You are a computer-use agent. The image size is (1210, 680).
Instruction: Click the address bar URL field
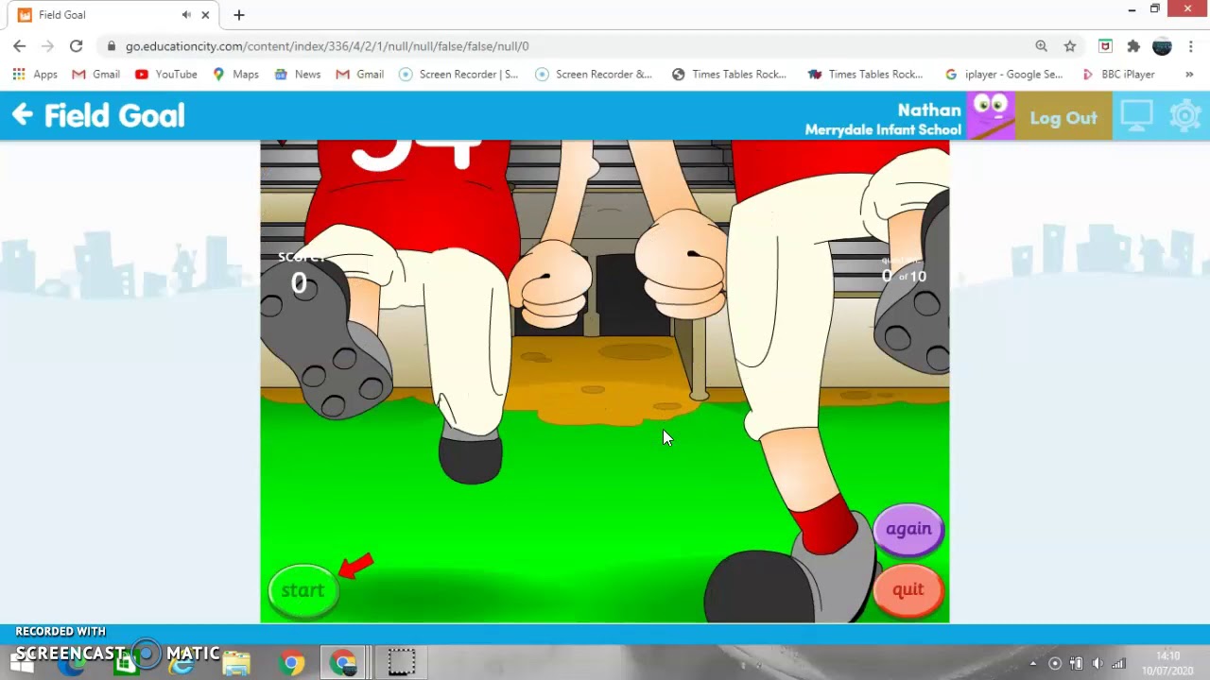pyautogui.click(x=567, y=45)
